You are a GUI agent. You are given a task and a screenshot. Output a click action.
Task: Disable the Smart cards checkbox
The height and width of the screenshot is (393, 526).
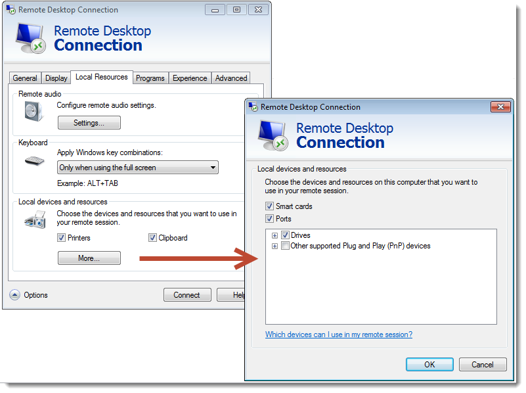(x=269, y=206)
